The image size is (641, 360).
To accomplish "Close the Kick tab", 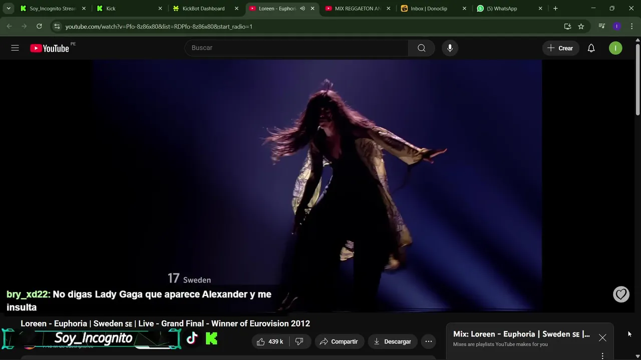I will tap(160, 8).
